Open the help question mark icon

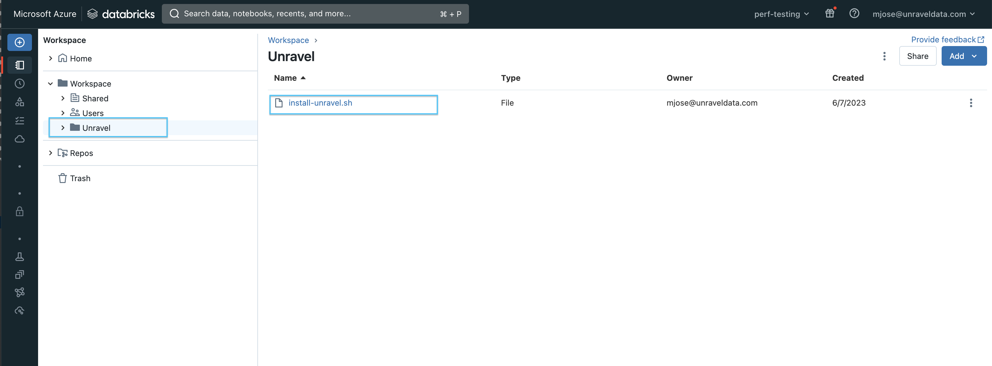click(854, 14)
